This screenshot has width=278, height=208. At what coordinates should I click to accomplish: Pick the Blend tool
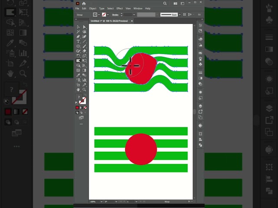(x=84, y=75)
